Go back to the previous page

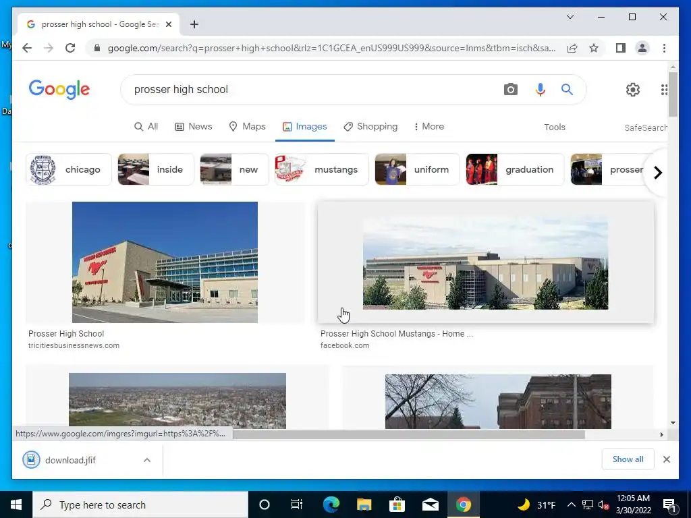[x=27, y=48]
